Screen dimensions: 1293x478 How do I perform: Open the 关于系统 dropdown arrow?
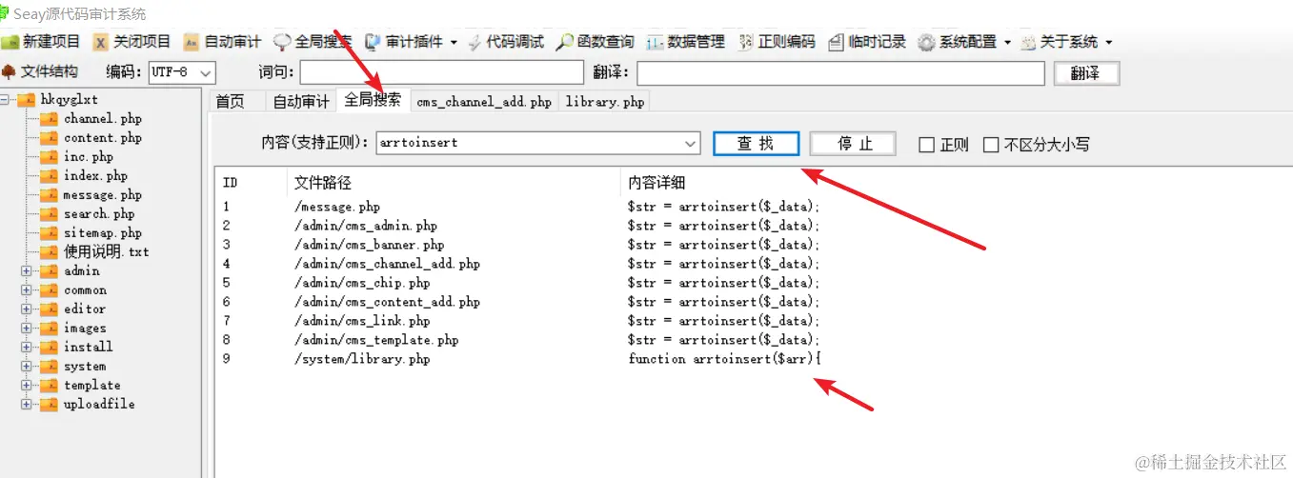click(1108, 42)
